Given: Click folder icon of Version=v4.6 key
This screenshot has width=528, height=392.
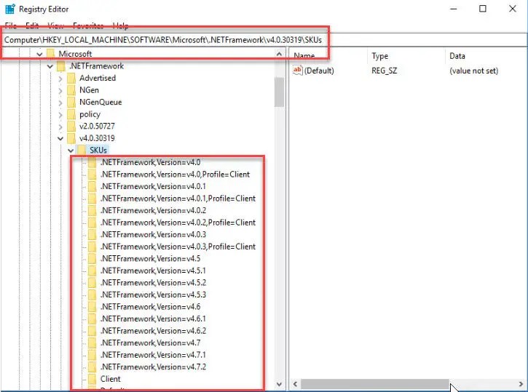Looking at the screenshot, I should coord(92,307).
